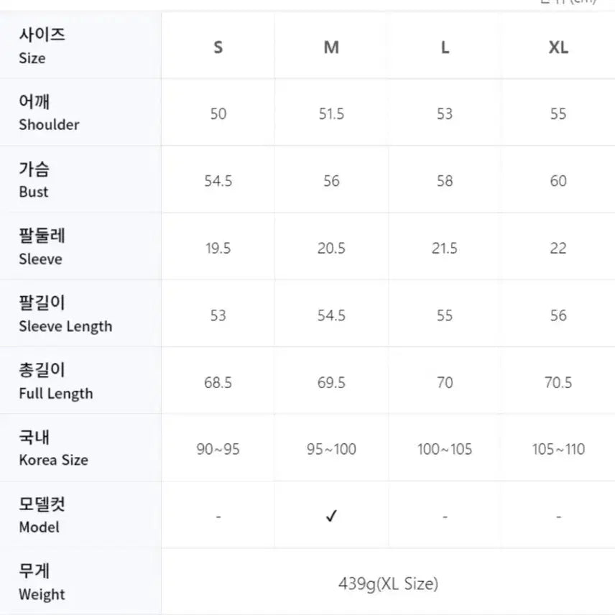
Task: Select the XL size column header
Action: (x=558, y=47)
